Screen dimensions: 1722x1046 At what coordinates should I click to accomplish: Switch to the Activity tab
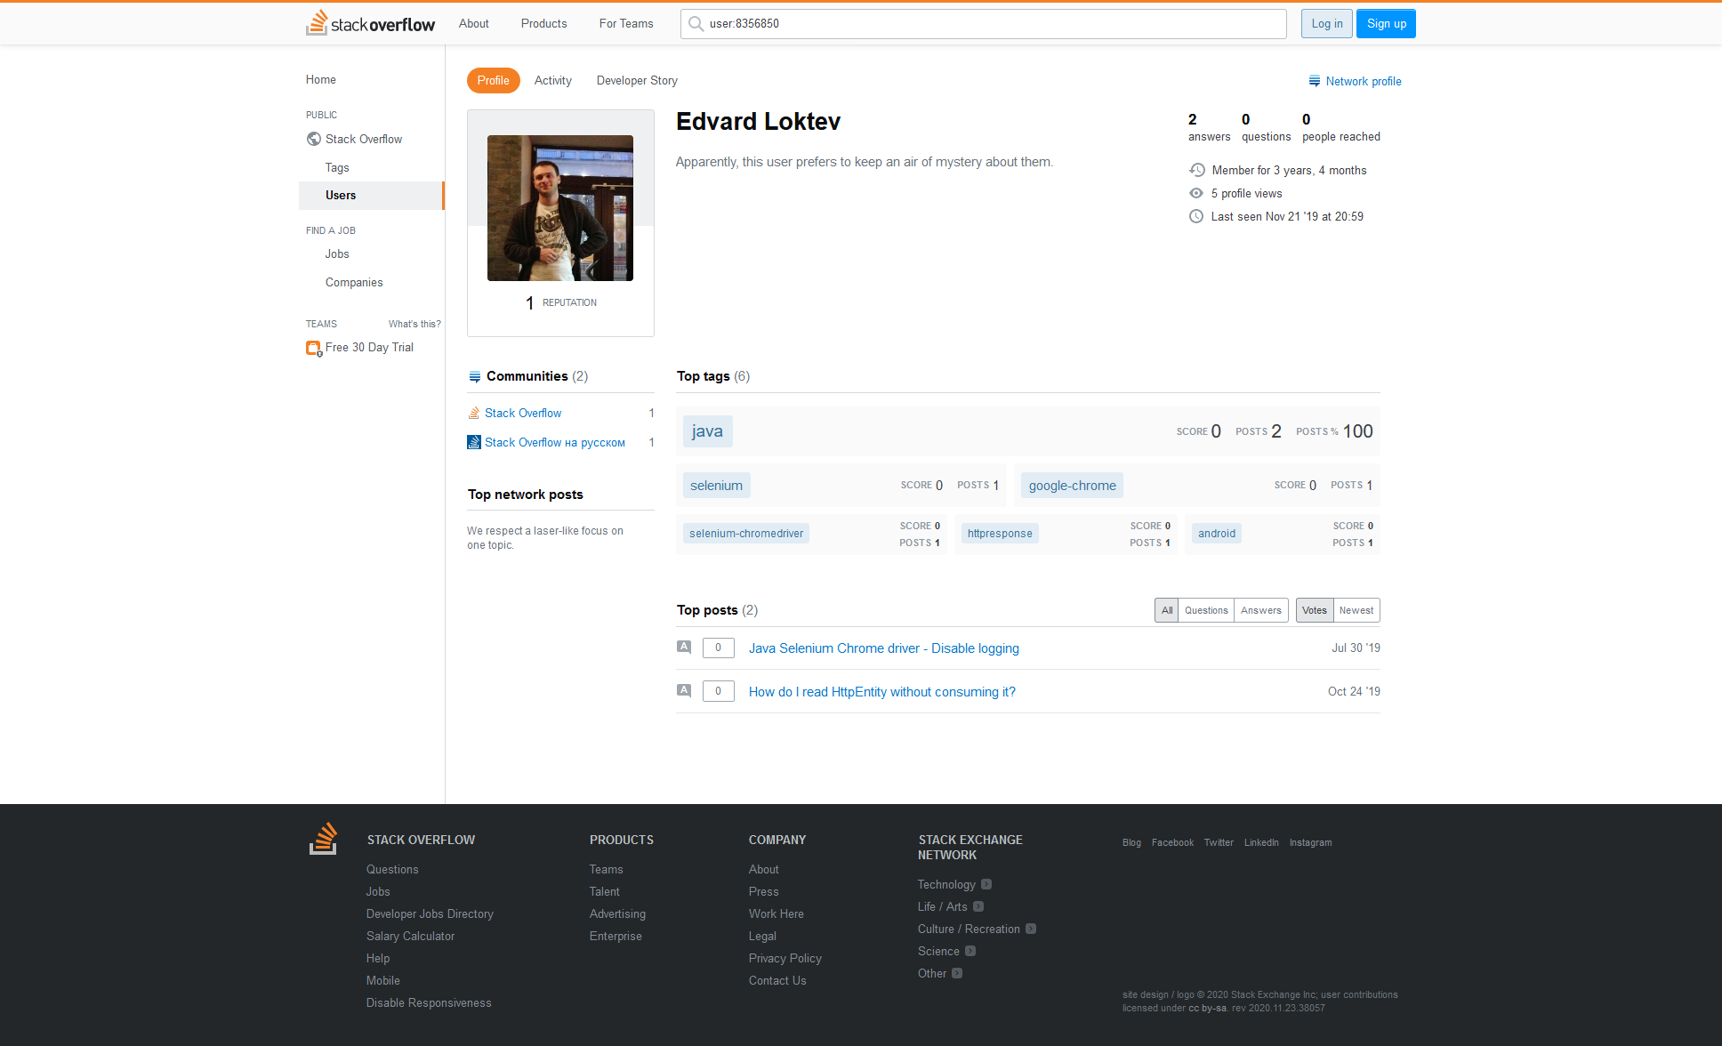(x=552, y=80)
